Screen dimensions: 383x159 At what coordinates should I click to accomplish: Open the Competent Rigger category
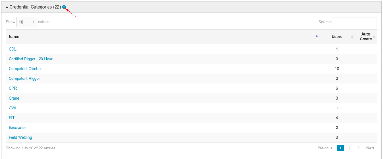coord(24,79)
